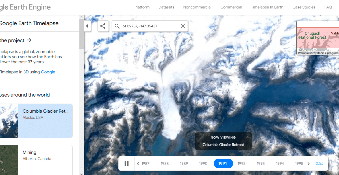Open the Datasets menu item
339x175 pixels.
(166, 7)
